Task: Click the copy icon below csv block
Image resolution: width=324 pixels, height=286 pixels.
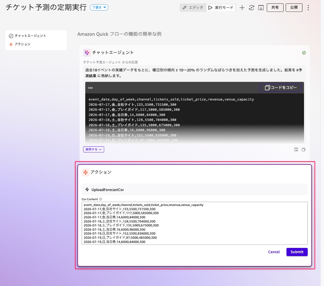Action: click(303, 150)
